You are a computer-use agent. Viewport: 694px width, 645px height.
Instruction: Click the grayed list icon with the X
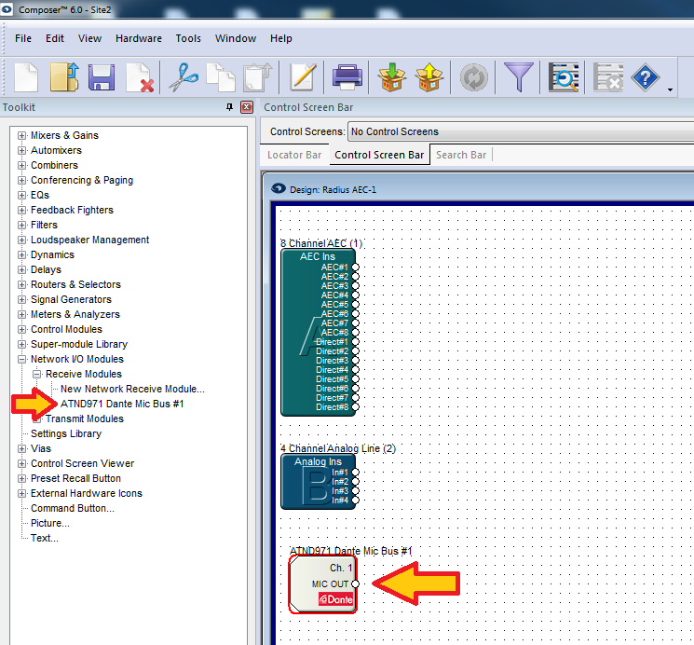click(x=607, y=77)
